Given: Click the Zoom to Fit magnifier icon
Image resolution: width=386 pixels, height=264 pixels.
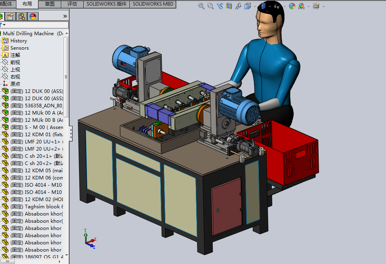Looking at the screenshot, I should point(201,6).
